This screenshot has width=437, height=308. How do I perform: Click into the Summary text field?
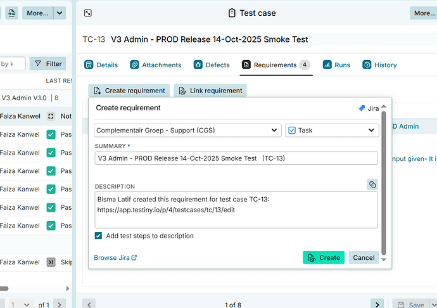pos(236,158)
